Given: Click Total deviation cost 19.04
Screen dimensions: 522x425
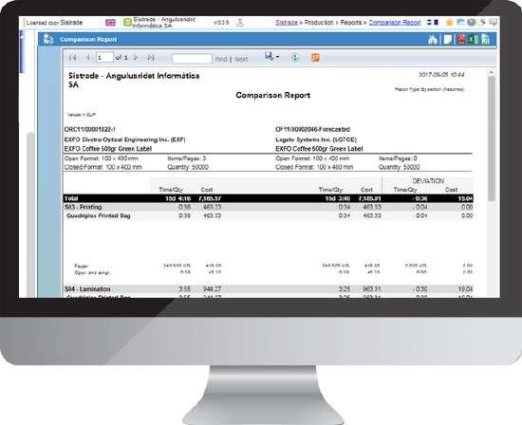Looking at the screenshot, I should tap(465, 198).
